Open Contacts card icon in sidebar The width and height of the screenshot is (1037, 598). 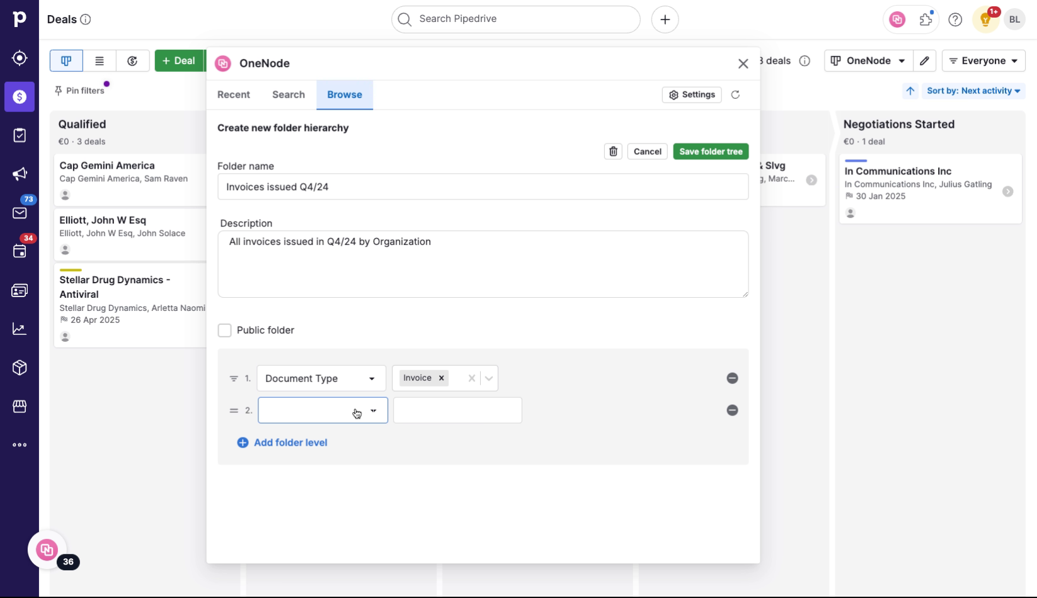click(x=20, y=291)
